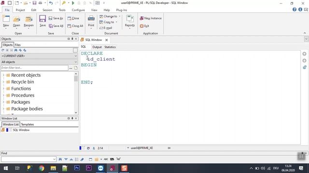Click the Enter filter text field
This screenshot has height=173, width=309.
pos(34,68)
